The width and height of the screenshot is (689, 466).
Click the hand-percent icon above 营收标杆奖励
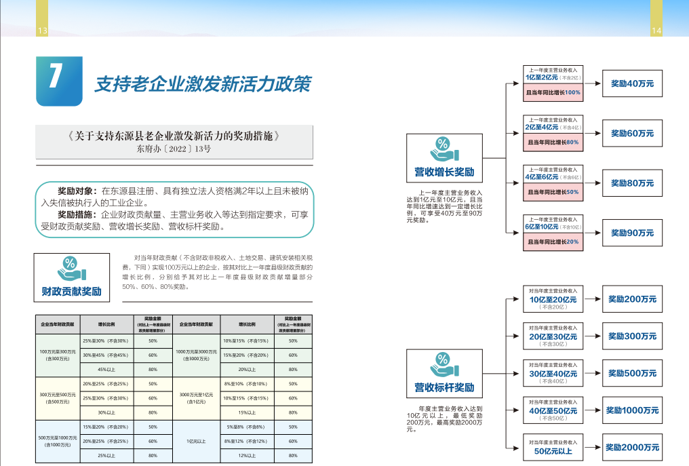[444, 365]
